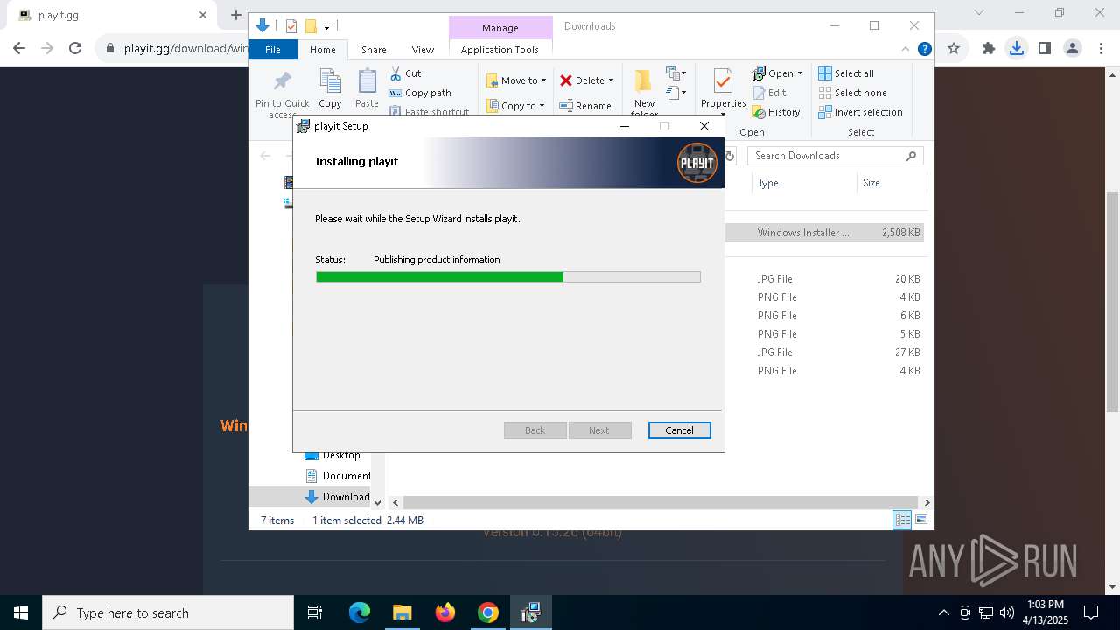This screenshot has height=630, width=1120.
Task: Click Invert selection in the ribbon
Action: 860,112
